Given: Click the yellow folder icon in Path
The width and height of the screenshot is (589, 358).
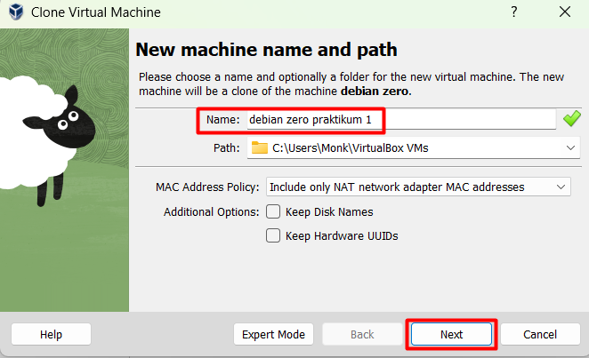Looking at the screenshot, I should pyautogui.click(x=259, y=147).
